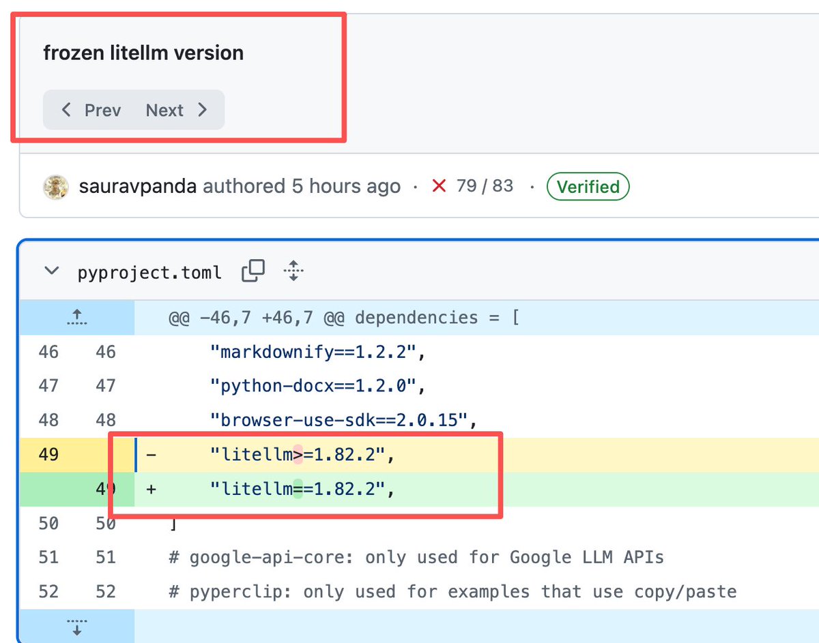The width and height of the screenshot is (819, 643).
Task: Copy the pyproject.toml file path
Action: click(253, 271)
